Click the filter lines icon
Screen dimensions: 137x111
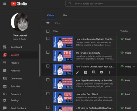pyautogui.click(x=48, y=23)
